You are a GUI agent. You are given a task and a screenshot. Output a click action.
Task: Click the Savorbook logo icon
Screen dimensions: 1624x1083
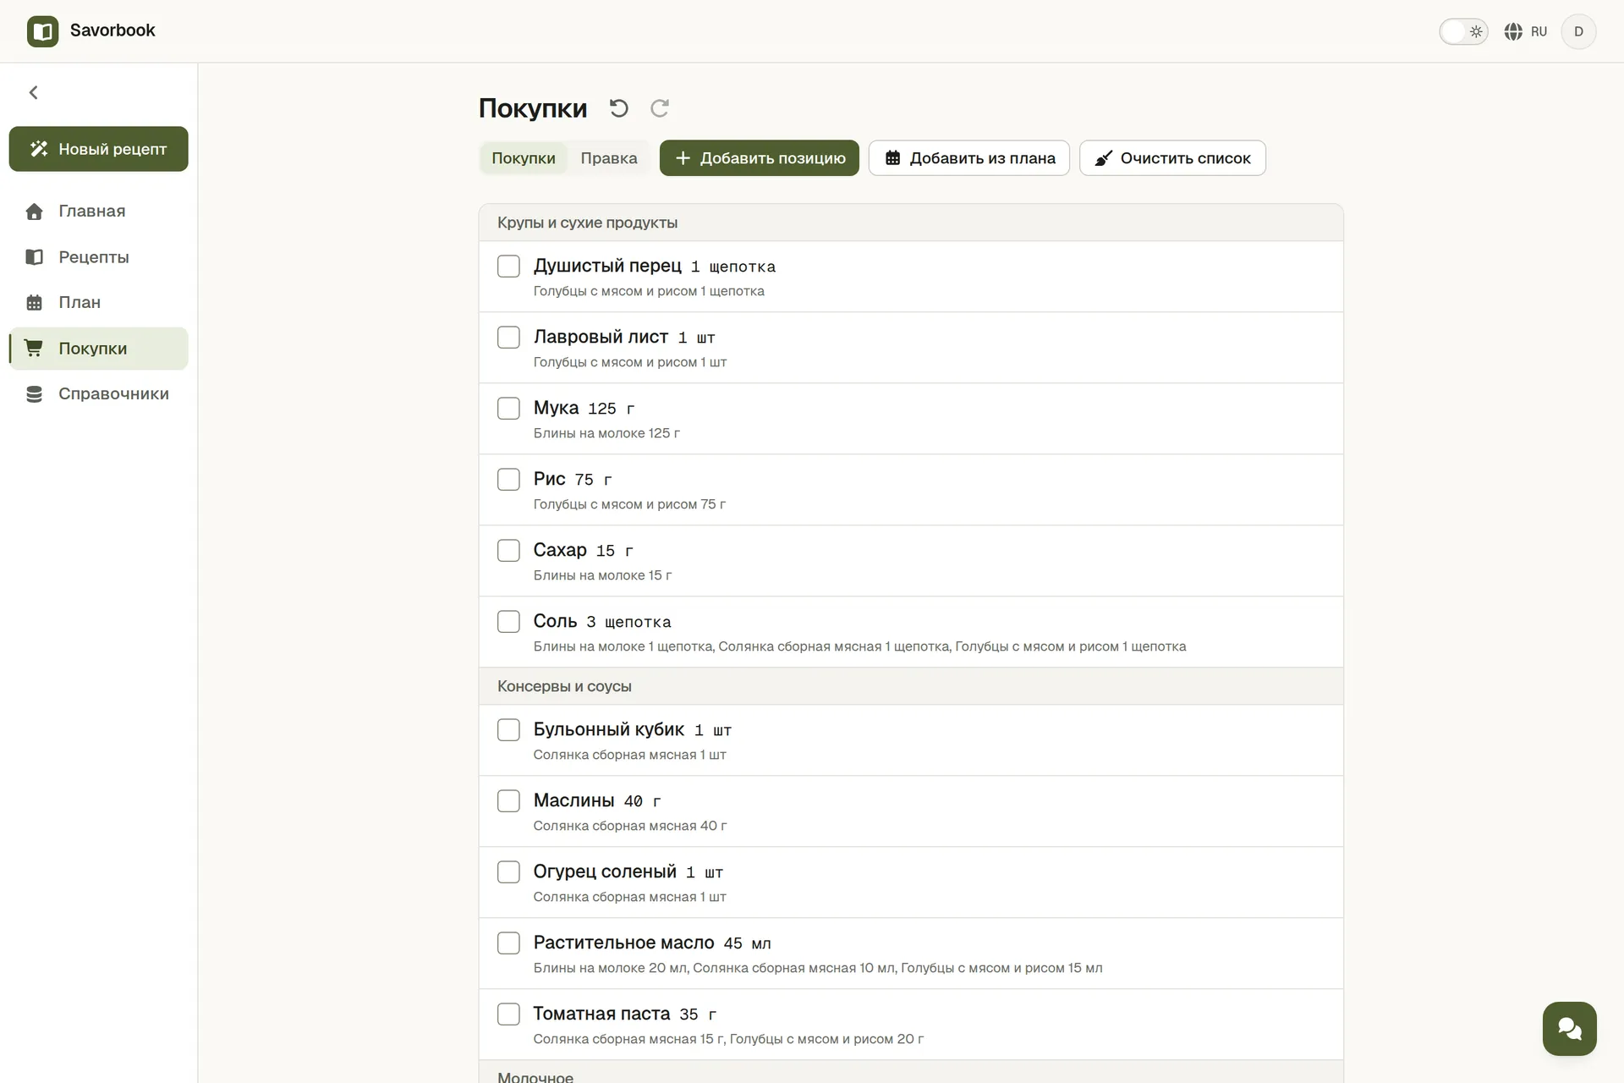(x=43, y=31)
